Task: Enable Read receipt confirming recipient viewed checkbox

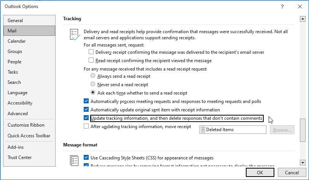Action: (x=91, y=60)
